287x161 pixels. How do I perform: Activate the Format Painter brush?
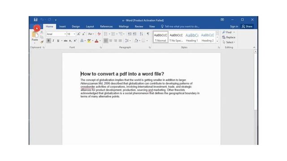point(42,42)
